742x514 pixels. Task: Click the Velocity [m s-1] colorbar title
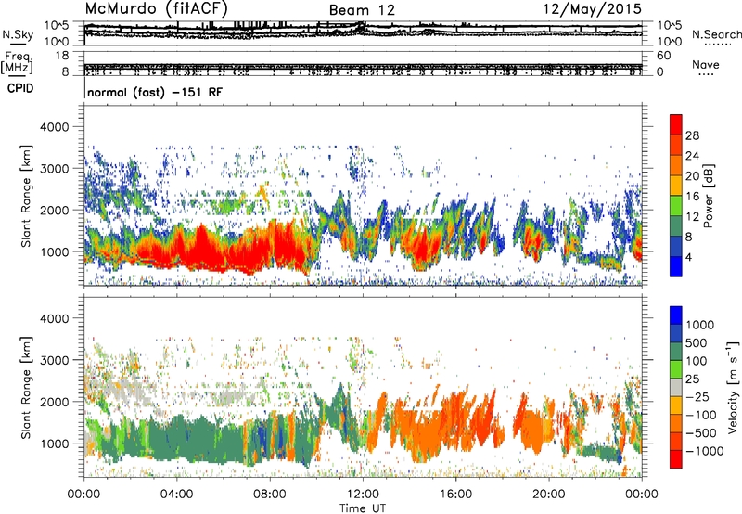[733, 387]
